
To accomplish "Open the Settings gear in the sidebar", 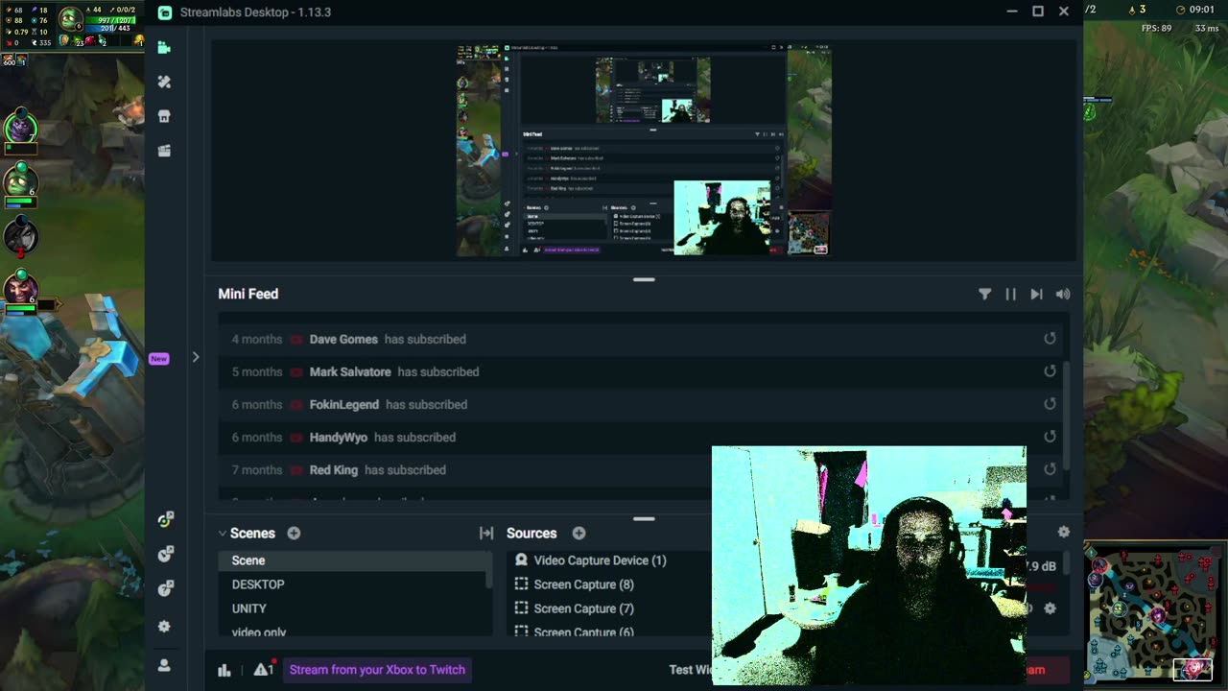I will 164,627.
